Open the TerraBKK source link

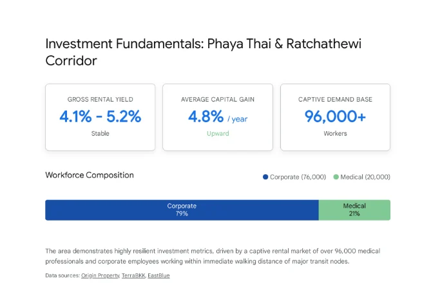click(x=133, y=275)
